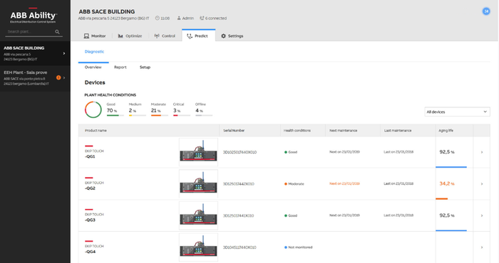Click the Offline 4% health value

[199, 110]
